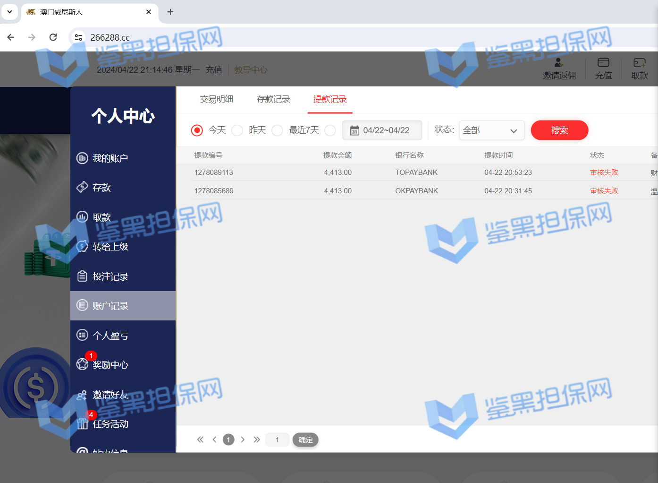Open 我的账户 in the sidebar
The width and height of the screenshot is (658, 483).
(110, 158)
